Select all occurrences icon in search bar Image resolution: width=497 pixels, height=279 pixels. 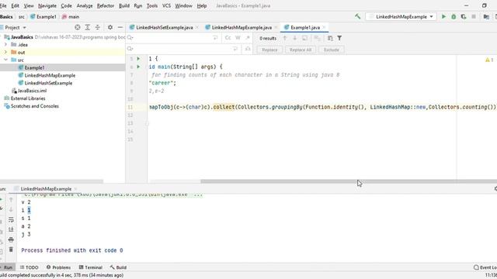pos(317,38)
